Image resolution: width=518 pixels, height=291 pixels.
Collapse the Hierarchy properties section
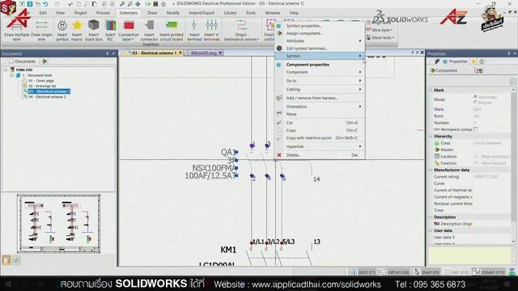click(431, 137)
